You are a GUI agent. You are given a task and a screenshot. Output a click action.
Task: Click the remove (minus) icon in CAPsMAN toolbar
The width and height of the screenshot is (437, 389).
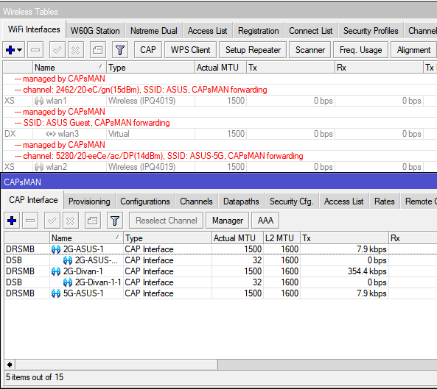(30, 221)
